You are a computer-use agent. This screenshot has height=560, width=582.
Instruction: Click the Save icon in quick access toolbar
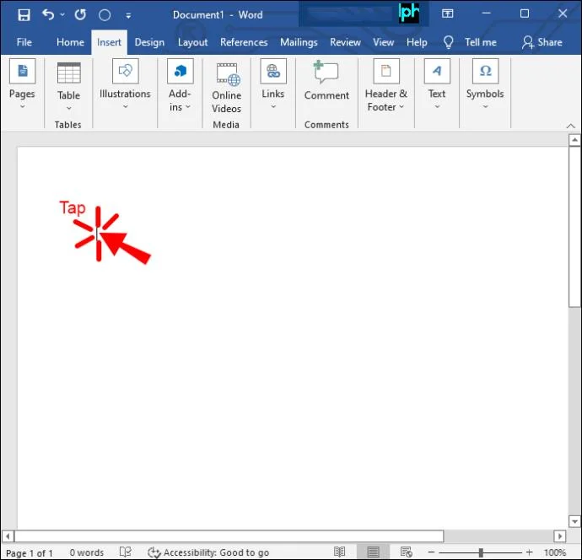(24, 15)
